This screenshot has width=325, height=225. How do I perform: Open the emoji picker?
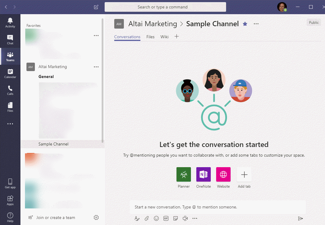[x=156, y=218]
